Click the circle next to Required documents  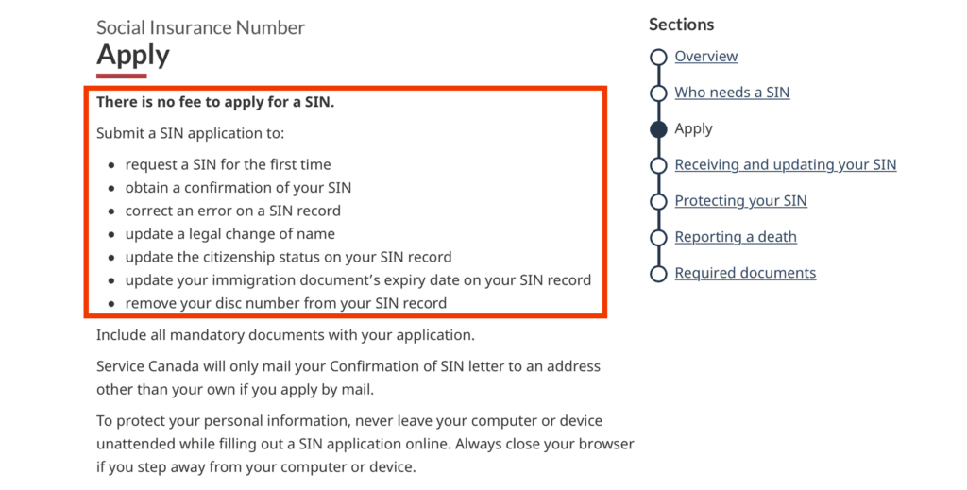point(658,274)
